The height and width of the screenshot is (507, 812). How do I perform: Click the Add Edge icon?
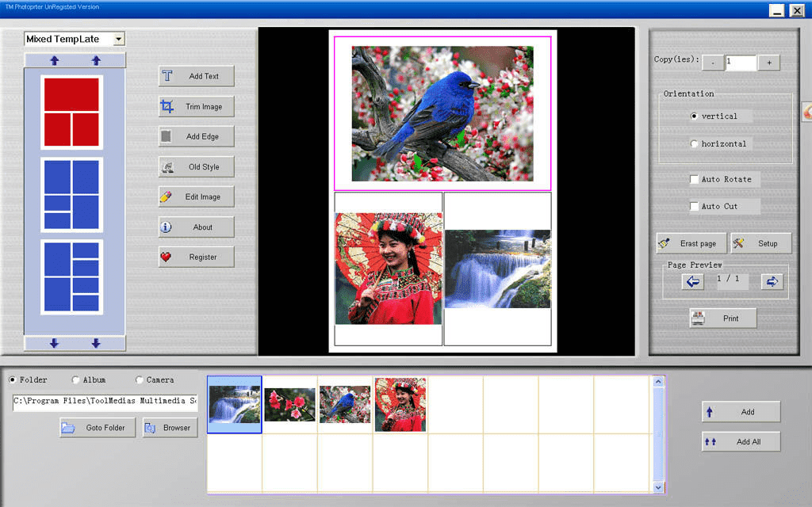point(167,136)
